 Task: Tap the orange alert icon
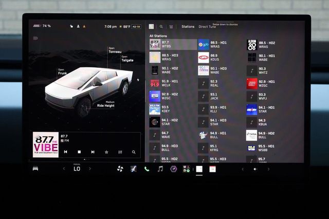tap(84, 26)
